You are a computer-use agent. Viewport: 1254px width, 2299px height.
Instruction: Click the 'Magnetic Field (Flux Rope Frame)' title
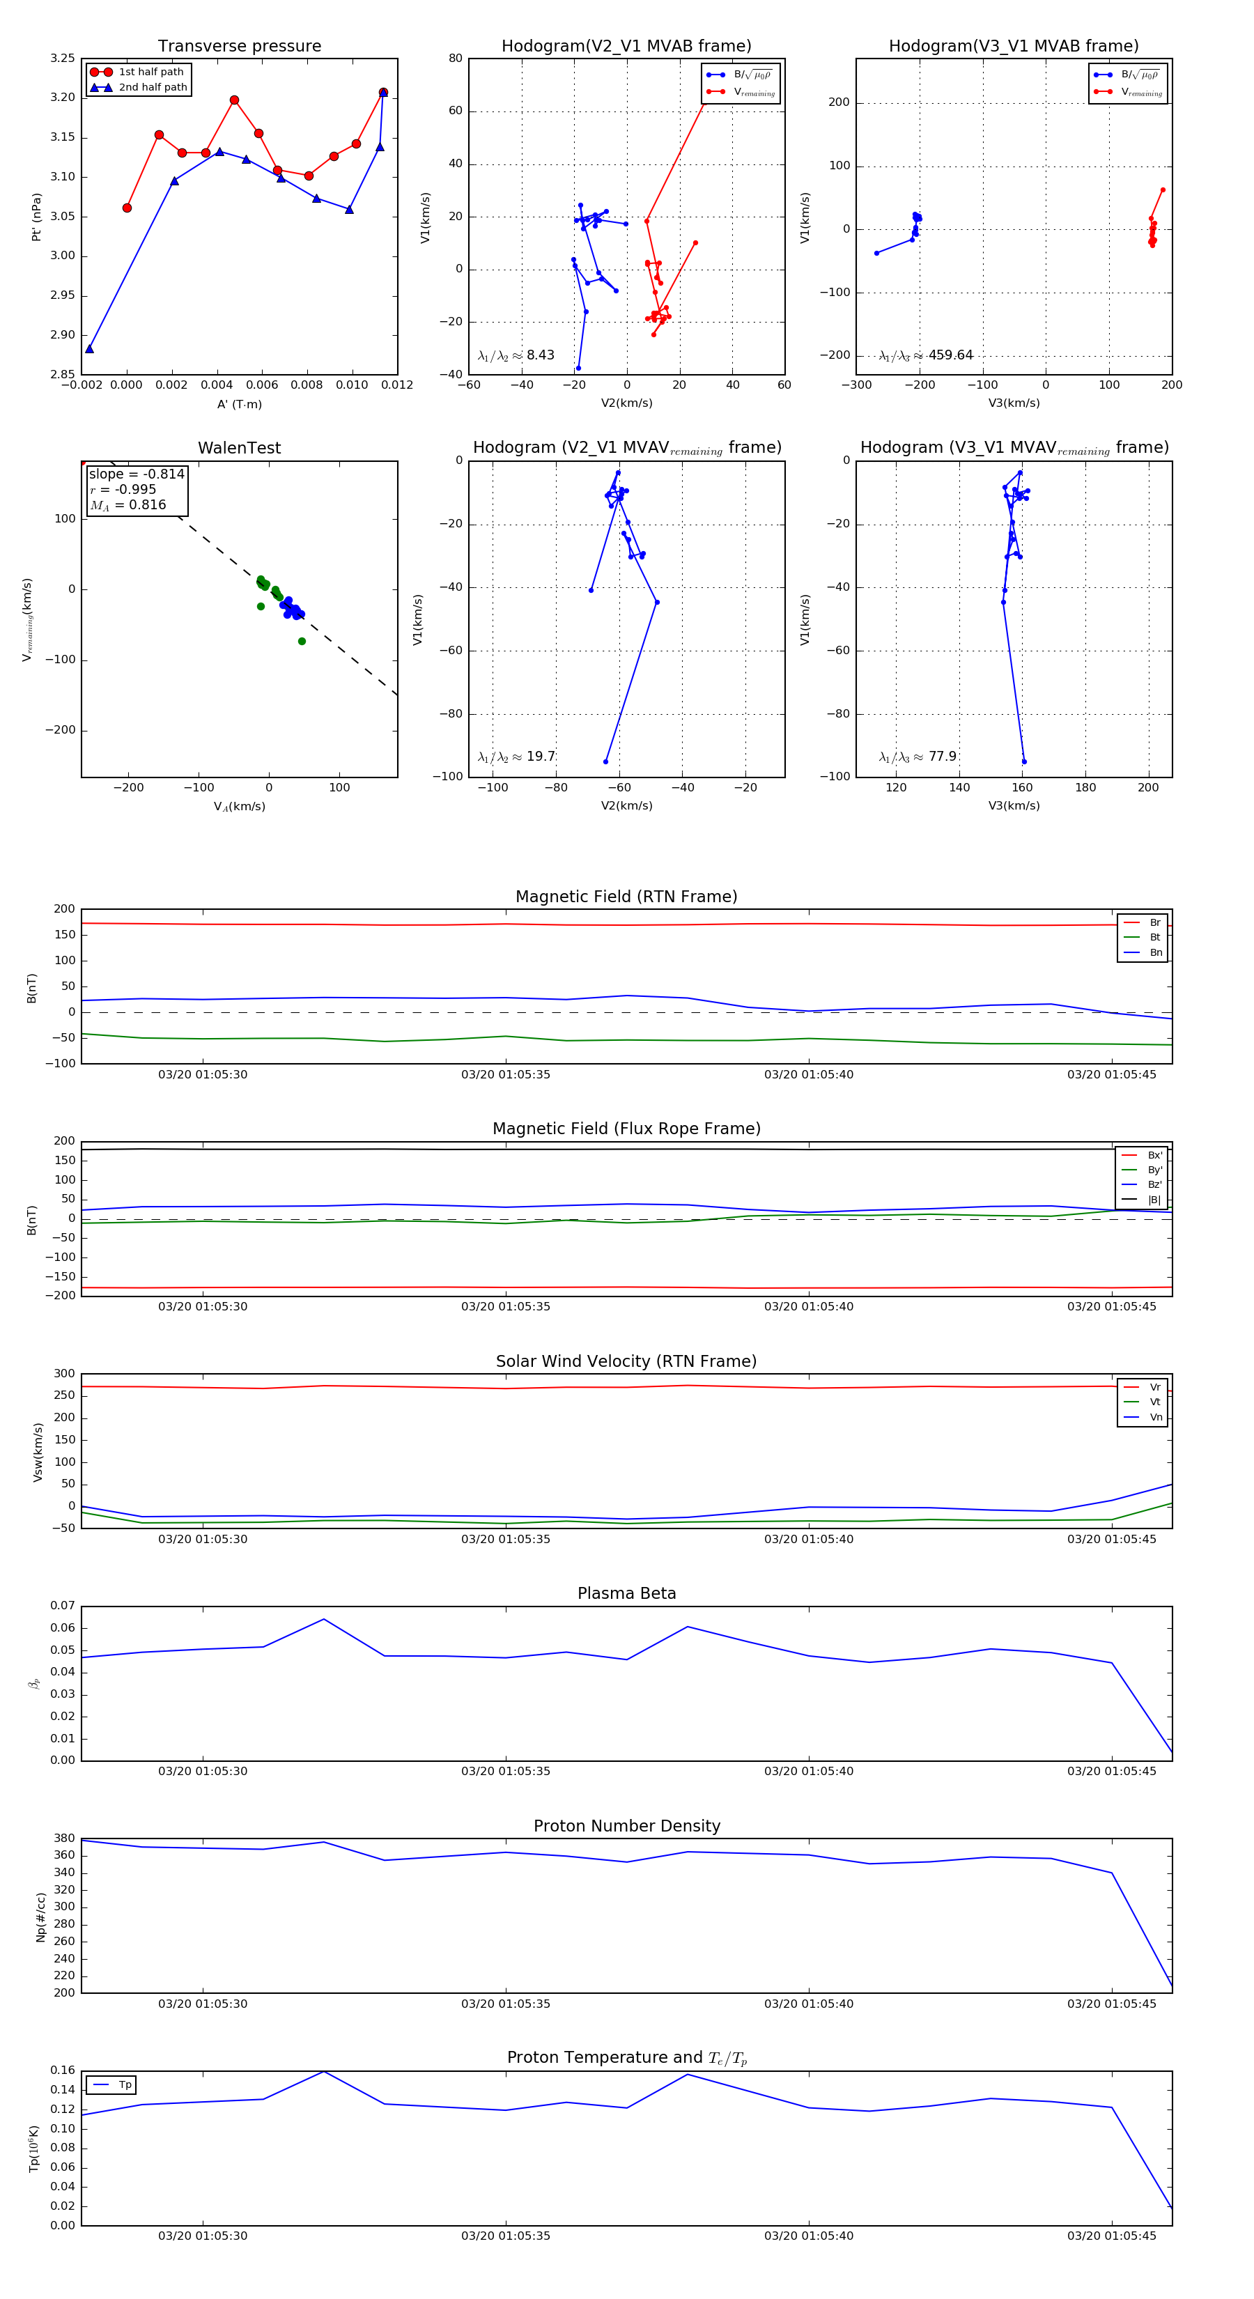[x=626, y=1129]
